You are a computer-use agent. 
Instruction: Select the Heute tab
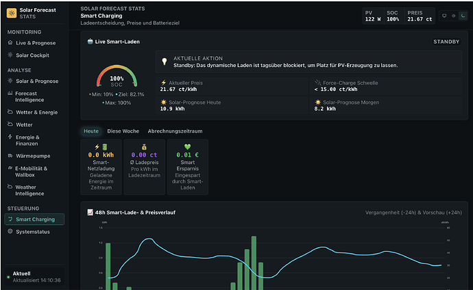(x=91, y=131)
